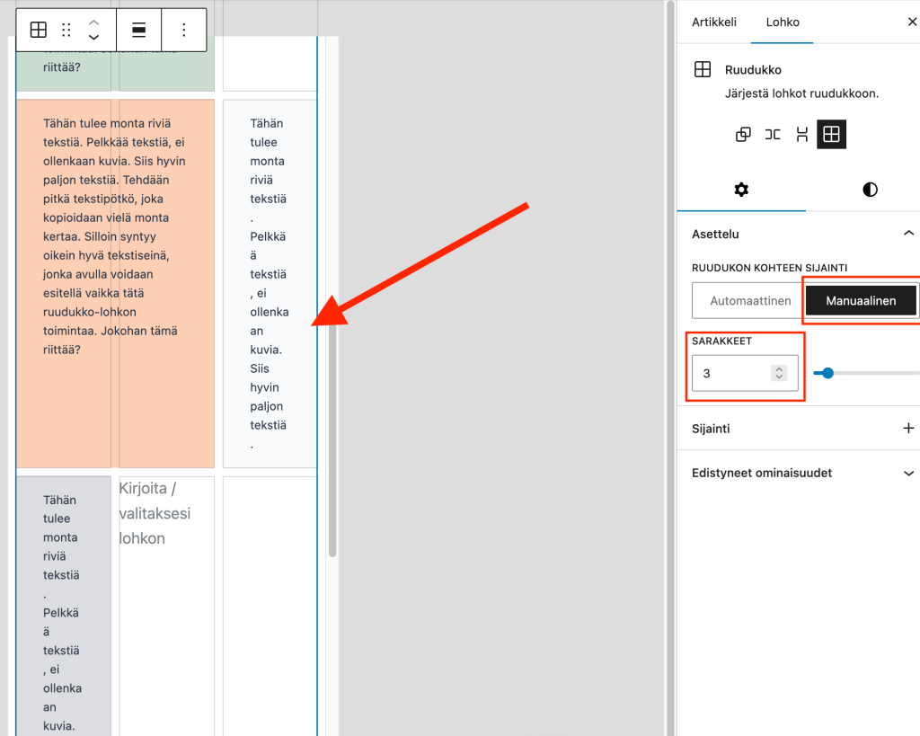Click the 'Kirjoita / valitaksesi lohkon' placeholder
Viewport: 920px width, 736px height.
coord(155,513)
